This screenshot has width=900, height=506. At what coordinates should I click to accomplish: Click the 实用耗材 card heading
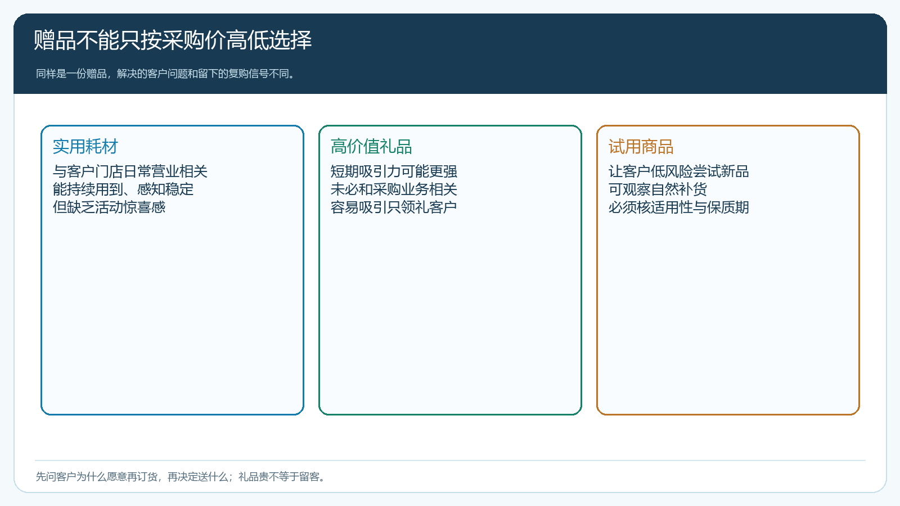coord(85,147)
